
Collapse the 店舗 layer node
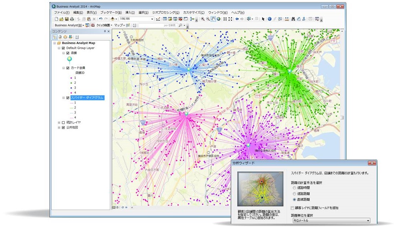pyautogui.click(x=64, y=53)
